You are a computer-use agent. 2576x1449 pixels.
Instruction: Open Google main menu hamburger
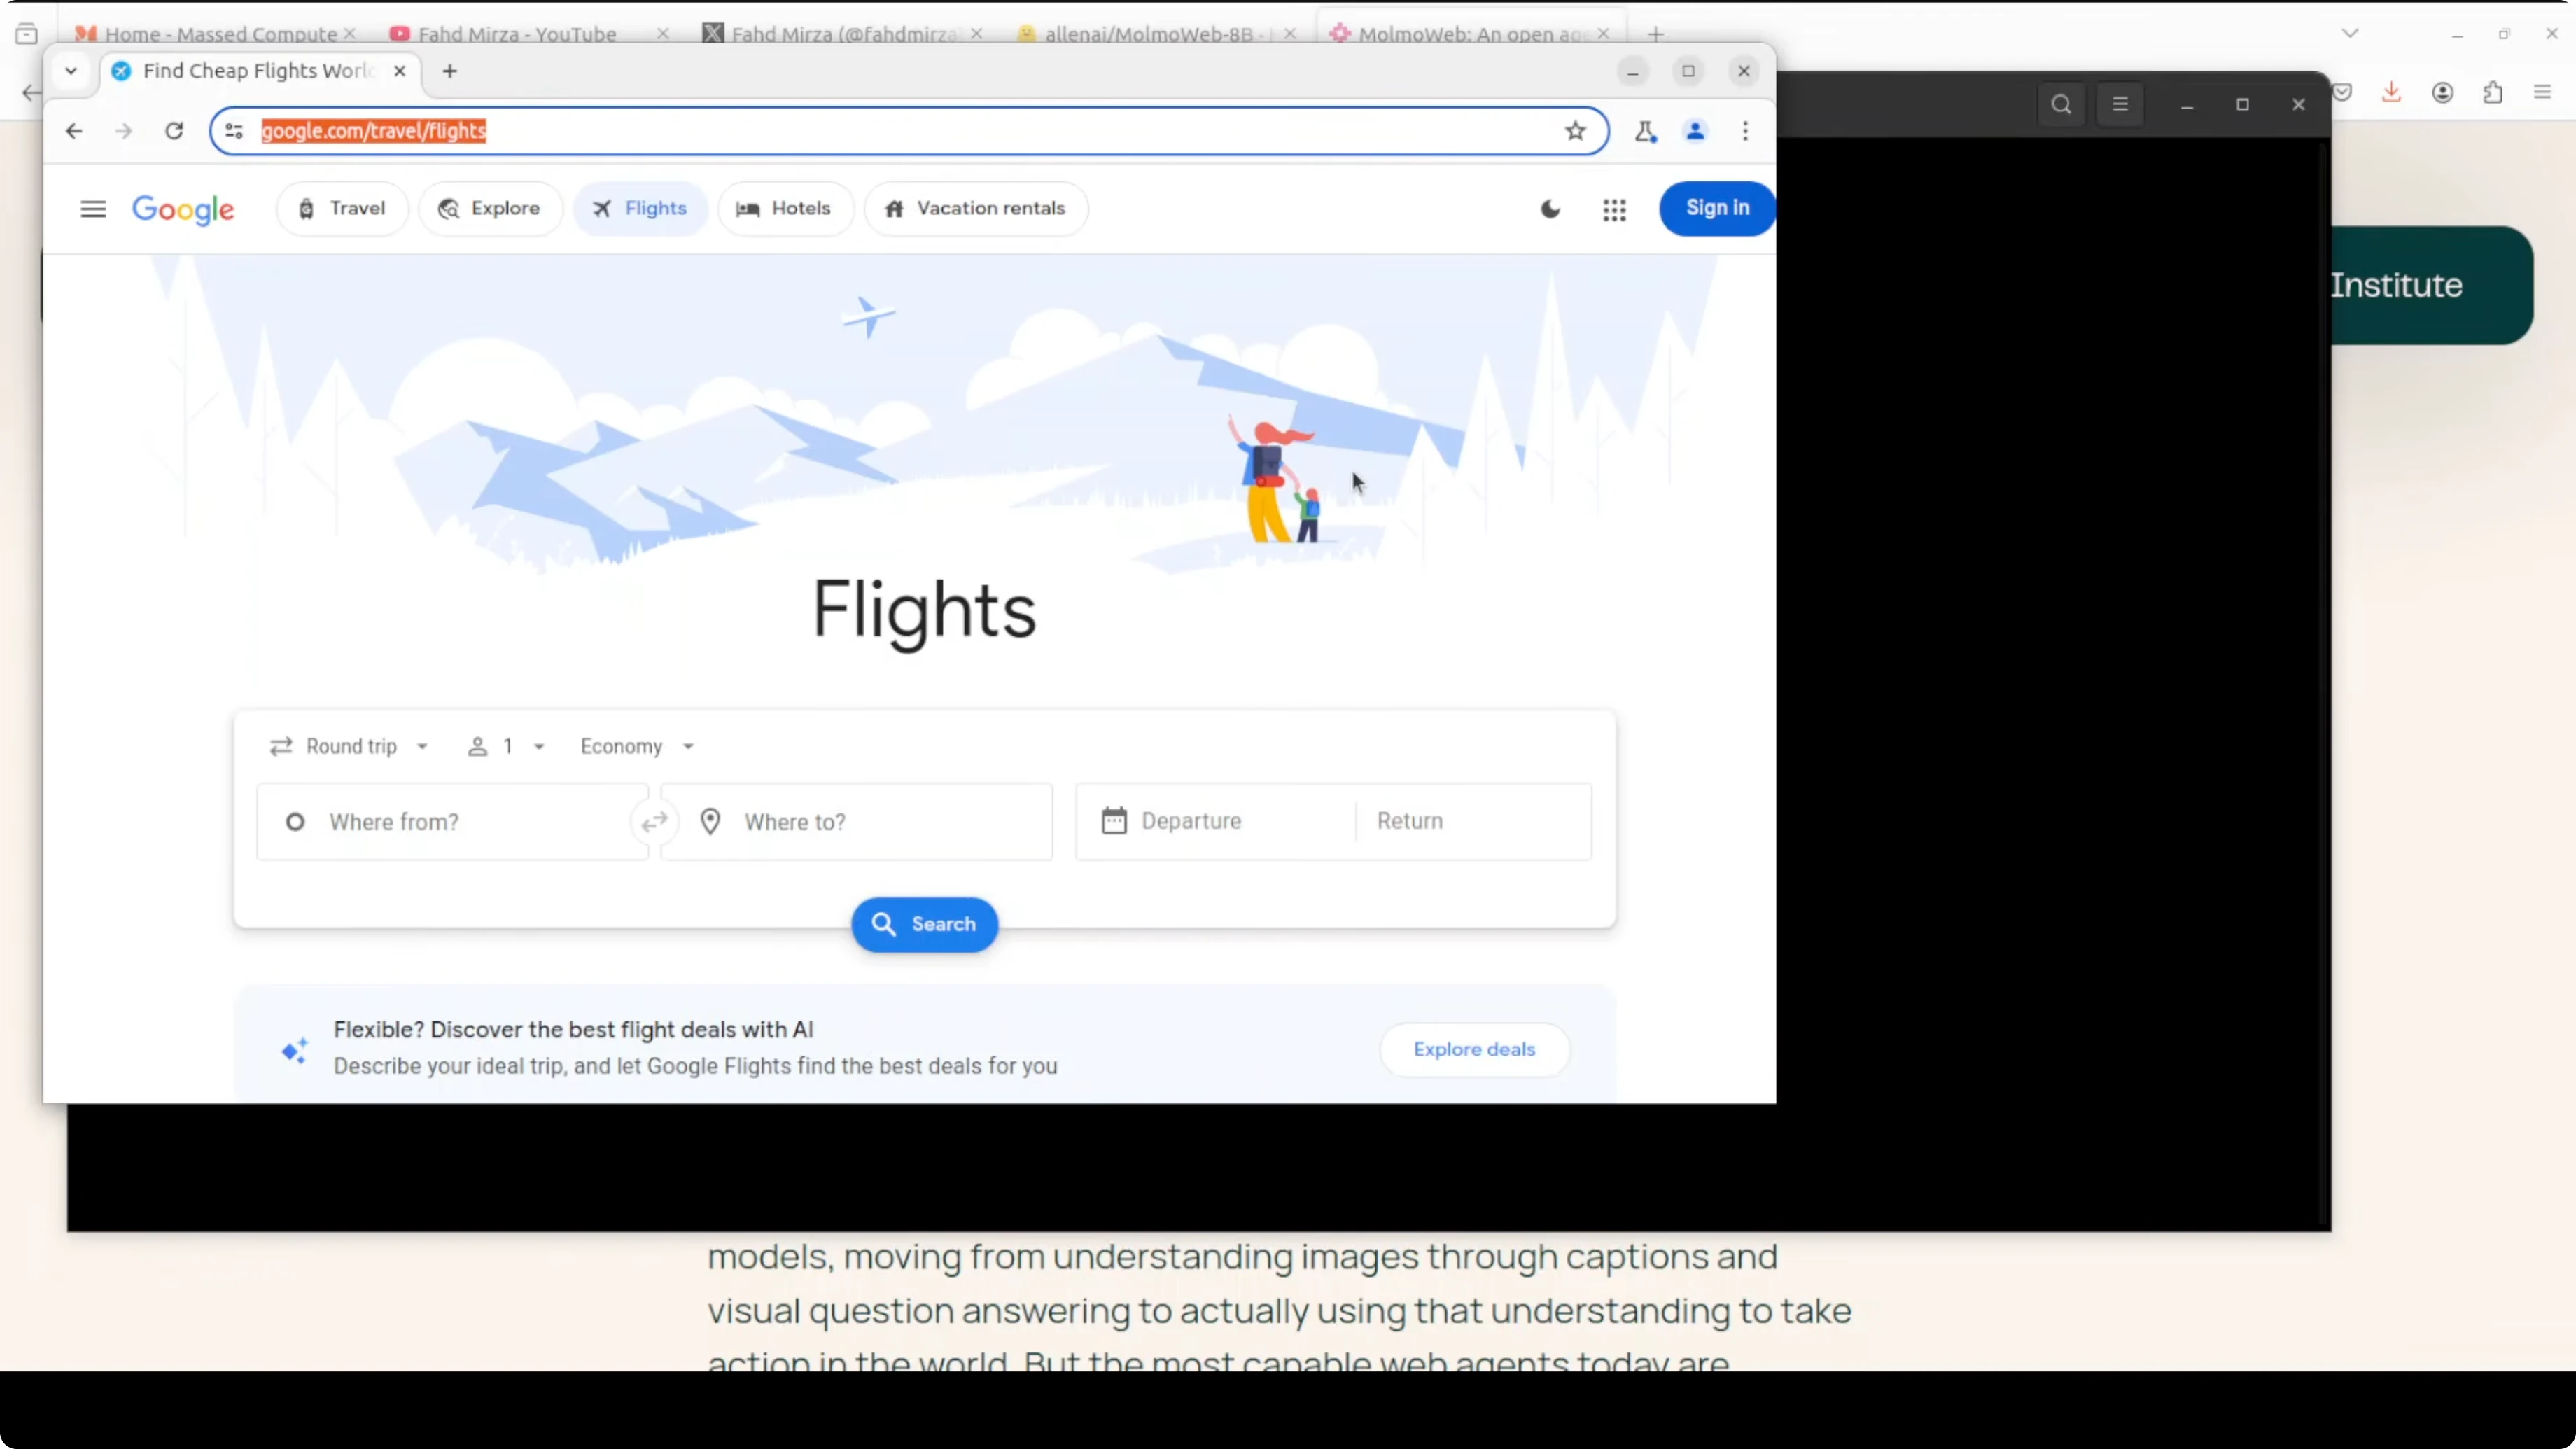pyautogui.click(x=93, y=209)
